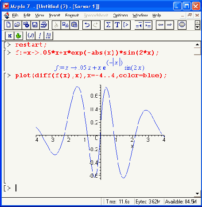Toggle active/inactive input with maple leaf button
The image size is (202, 207).
click(19, 36)
